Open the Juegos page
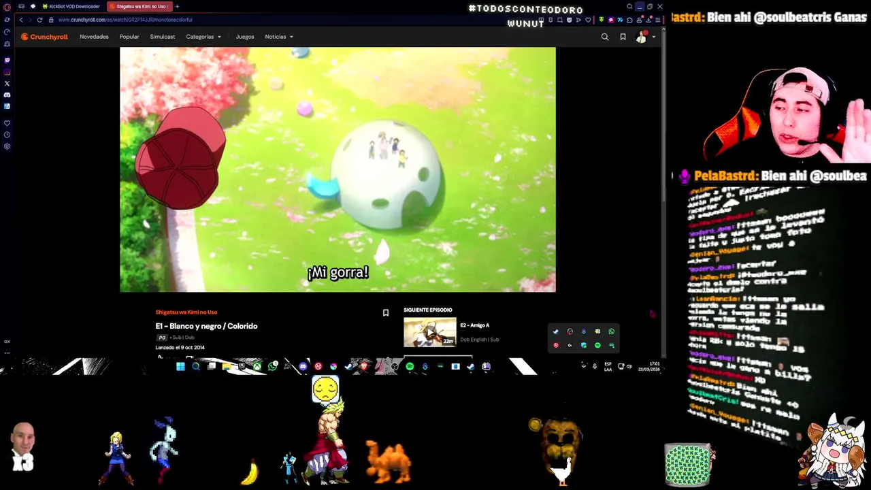Image resolution: width=871 pixels, height=490 pixels. [245, 37]
